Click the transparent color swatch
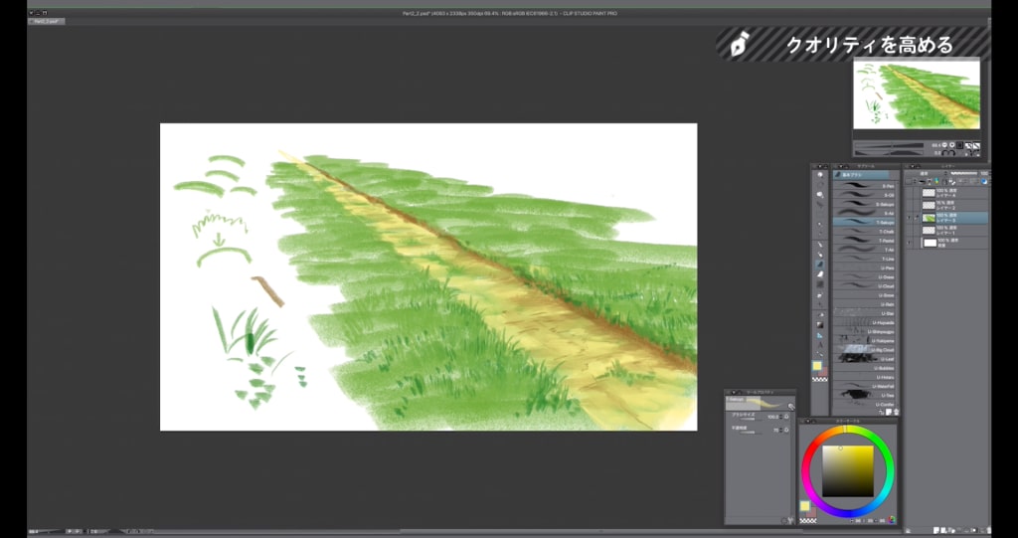 (819, 378)
